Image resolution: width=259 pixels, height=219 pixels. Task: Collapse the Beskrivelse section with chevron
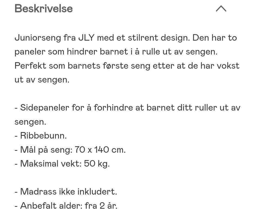tap(221, 8)
